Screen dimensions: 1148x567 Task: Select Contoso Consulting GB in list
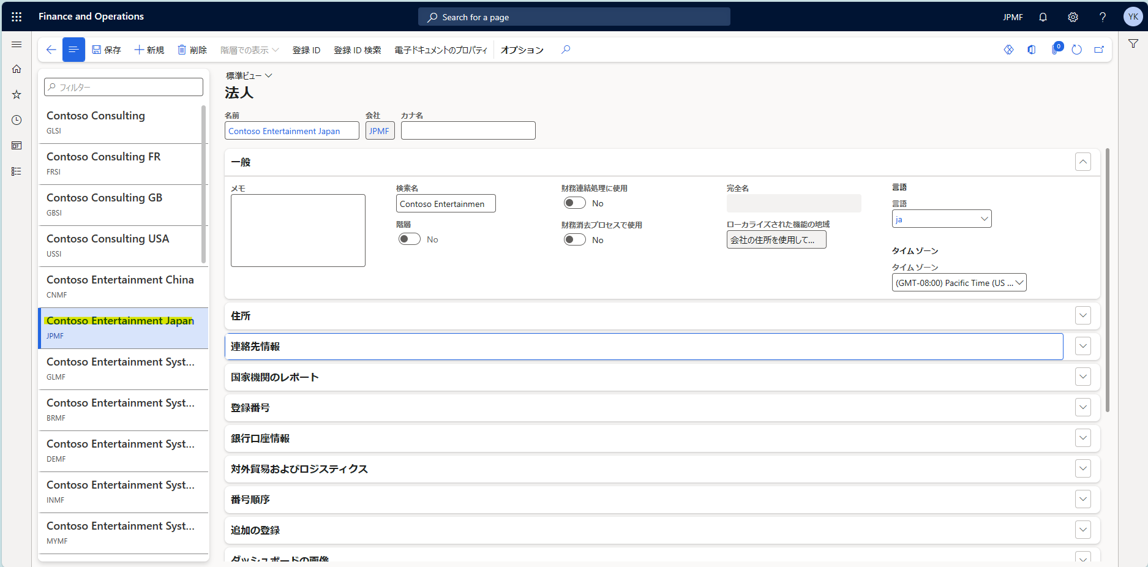120,205
